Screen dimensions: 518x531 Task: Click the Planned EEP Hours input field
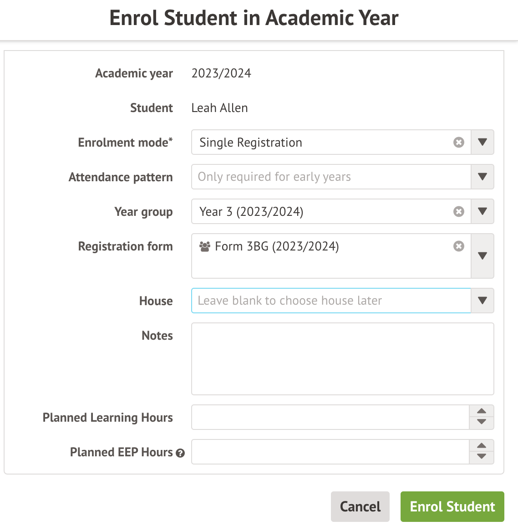coord(330,452)
